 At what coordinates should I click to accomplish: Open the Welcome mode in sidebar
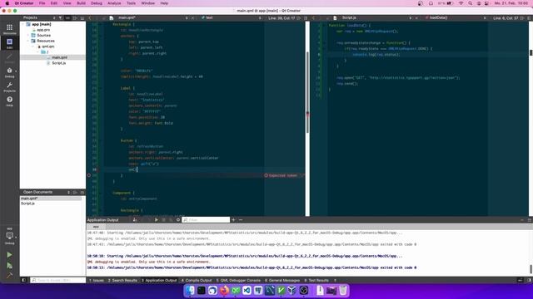click(x=9, y=29)
